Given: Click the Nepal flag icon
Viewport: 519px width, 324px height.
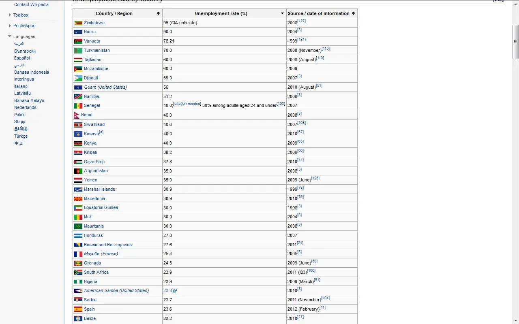Looking at the screenshot, I should [77, 115].
